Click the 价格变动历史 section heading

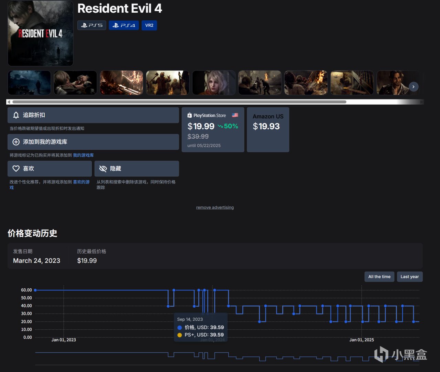coord(32,233)
